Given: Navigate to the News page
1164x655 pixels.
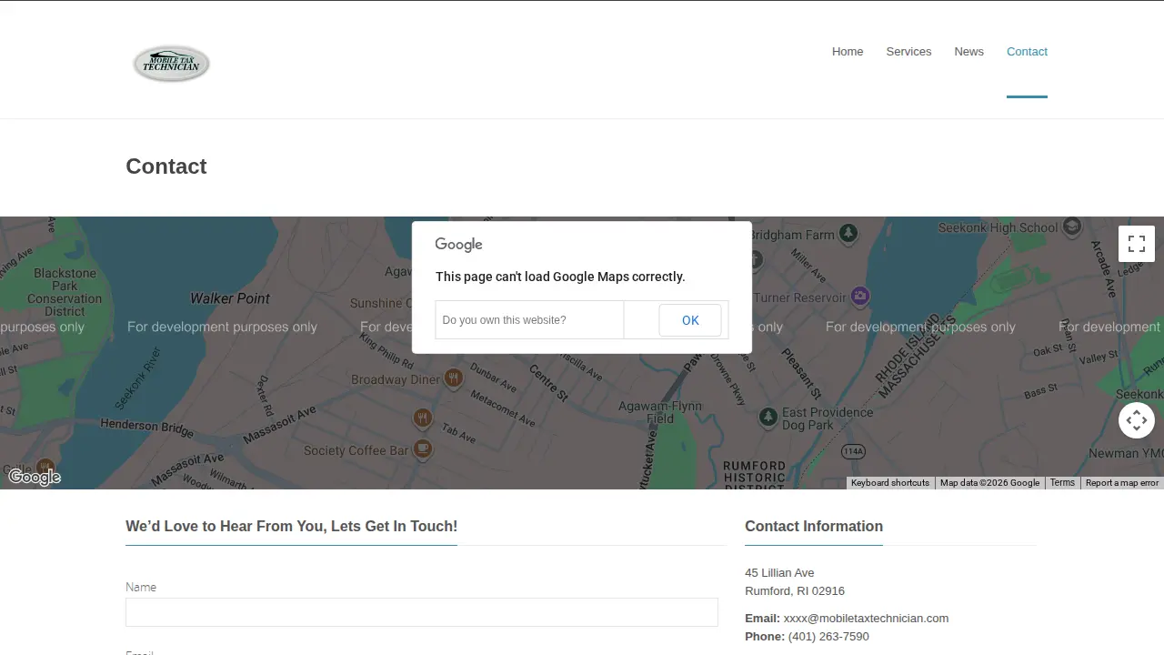Looking at the screenshot, I should [968, 52].
